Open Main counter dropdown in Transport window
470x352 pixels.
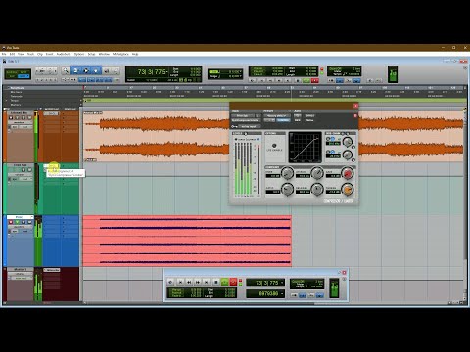coord(282,283)
